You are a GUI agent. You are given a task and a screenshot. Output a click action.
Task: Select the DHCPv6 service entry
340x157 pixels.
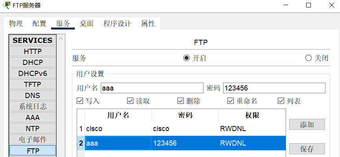pos(33,74)
